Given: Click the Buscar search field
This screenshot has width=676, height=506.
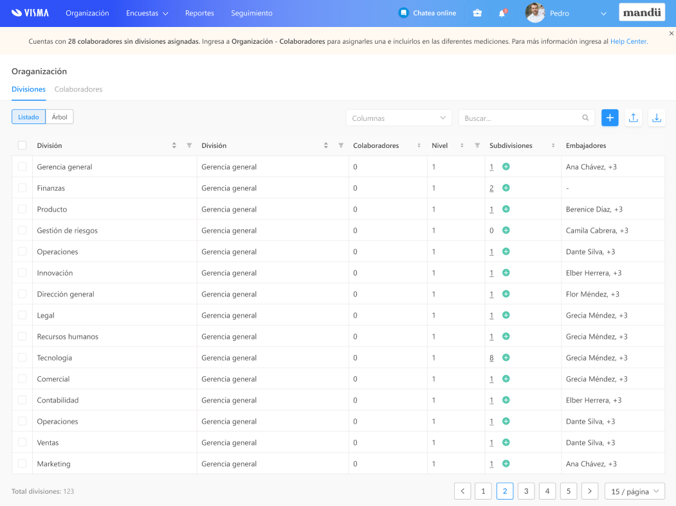Looking at the screenshot, I should pos(526,118).
